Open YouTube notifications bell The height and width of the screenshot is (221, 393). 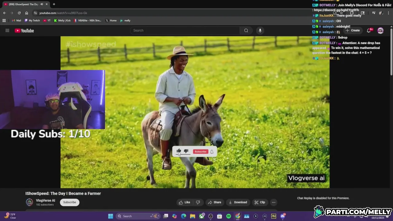coord(369,30)
